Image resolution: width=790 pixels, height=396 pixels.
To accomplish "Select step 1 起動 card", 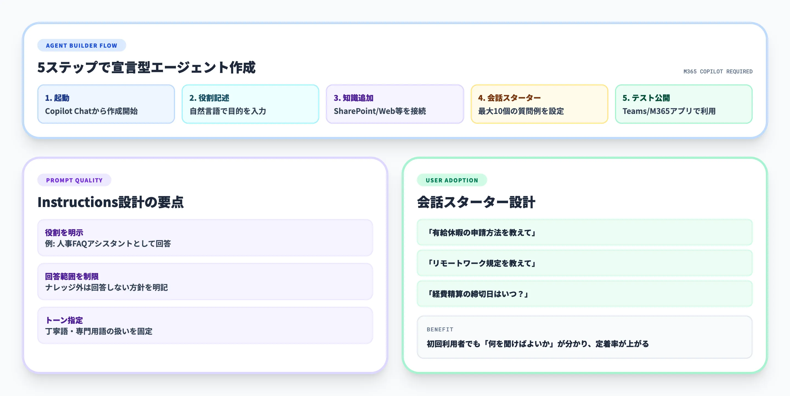I will [x=106, y=104].
